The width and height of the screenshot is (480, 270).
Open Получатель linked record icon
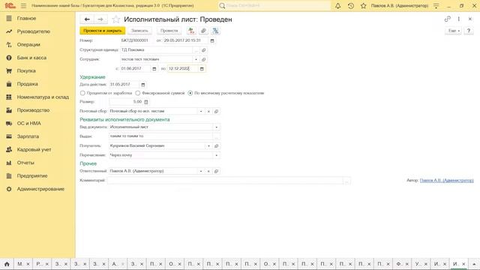217,146
